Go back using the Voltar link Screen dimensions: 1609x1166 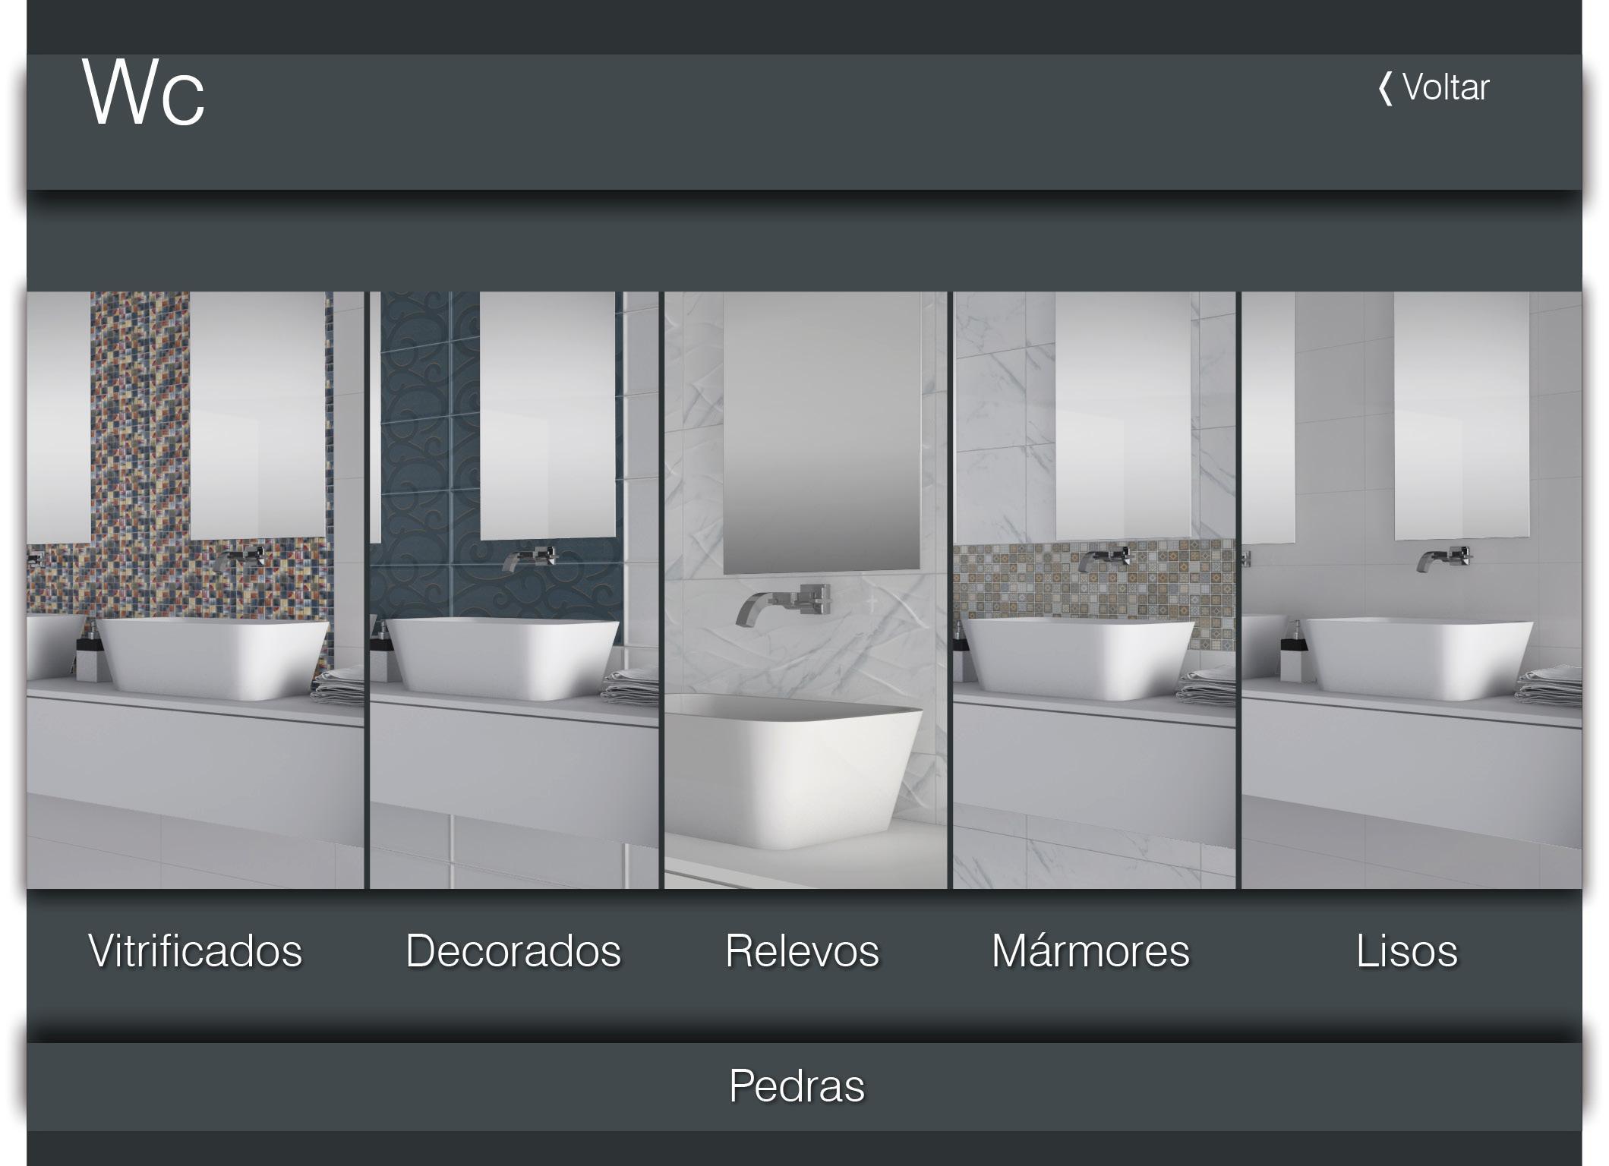[x=1434, y=88]
